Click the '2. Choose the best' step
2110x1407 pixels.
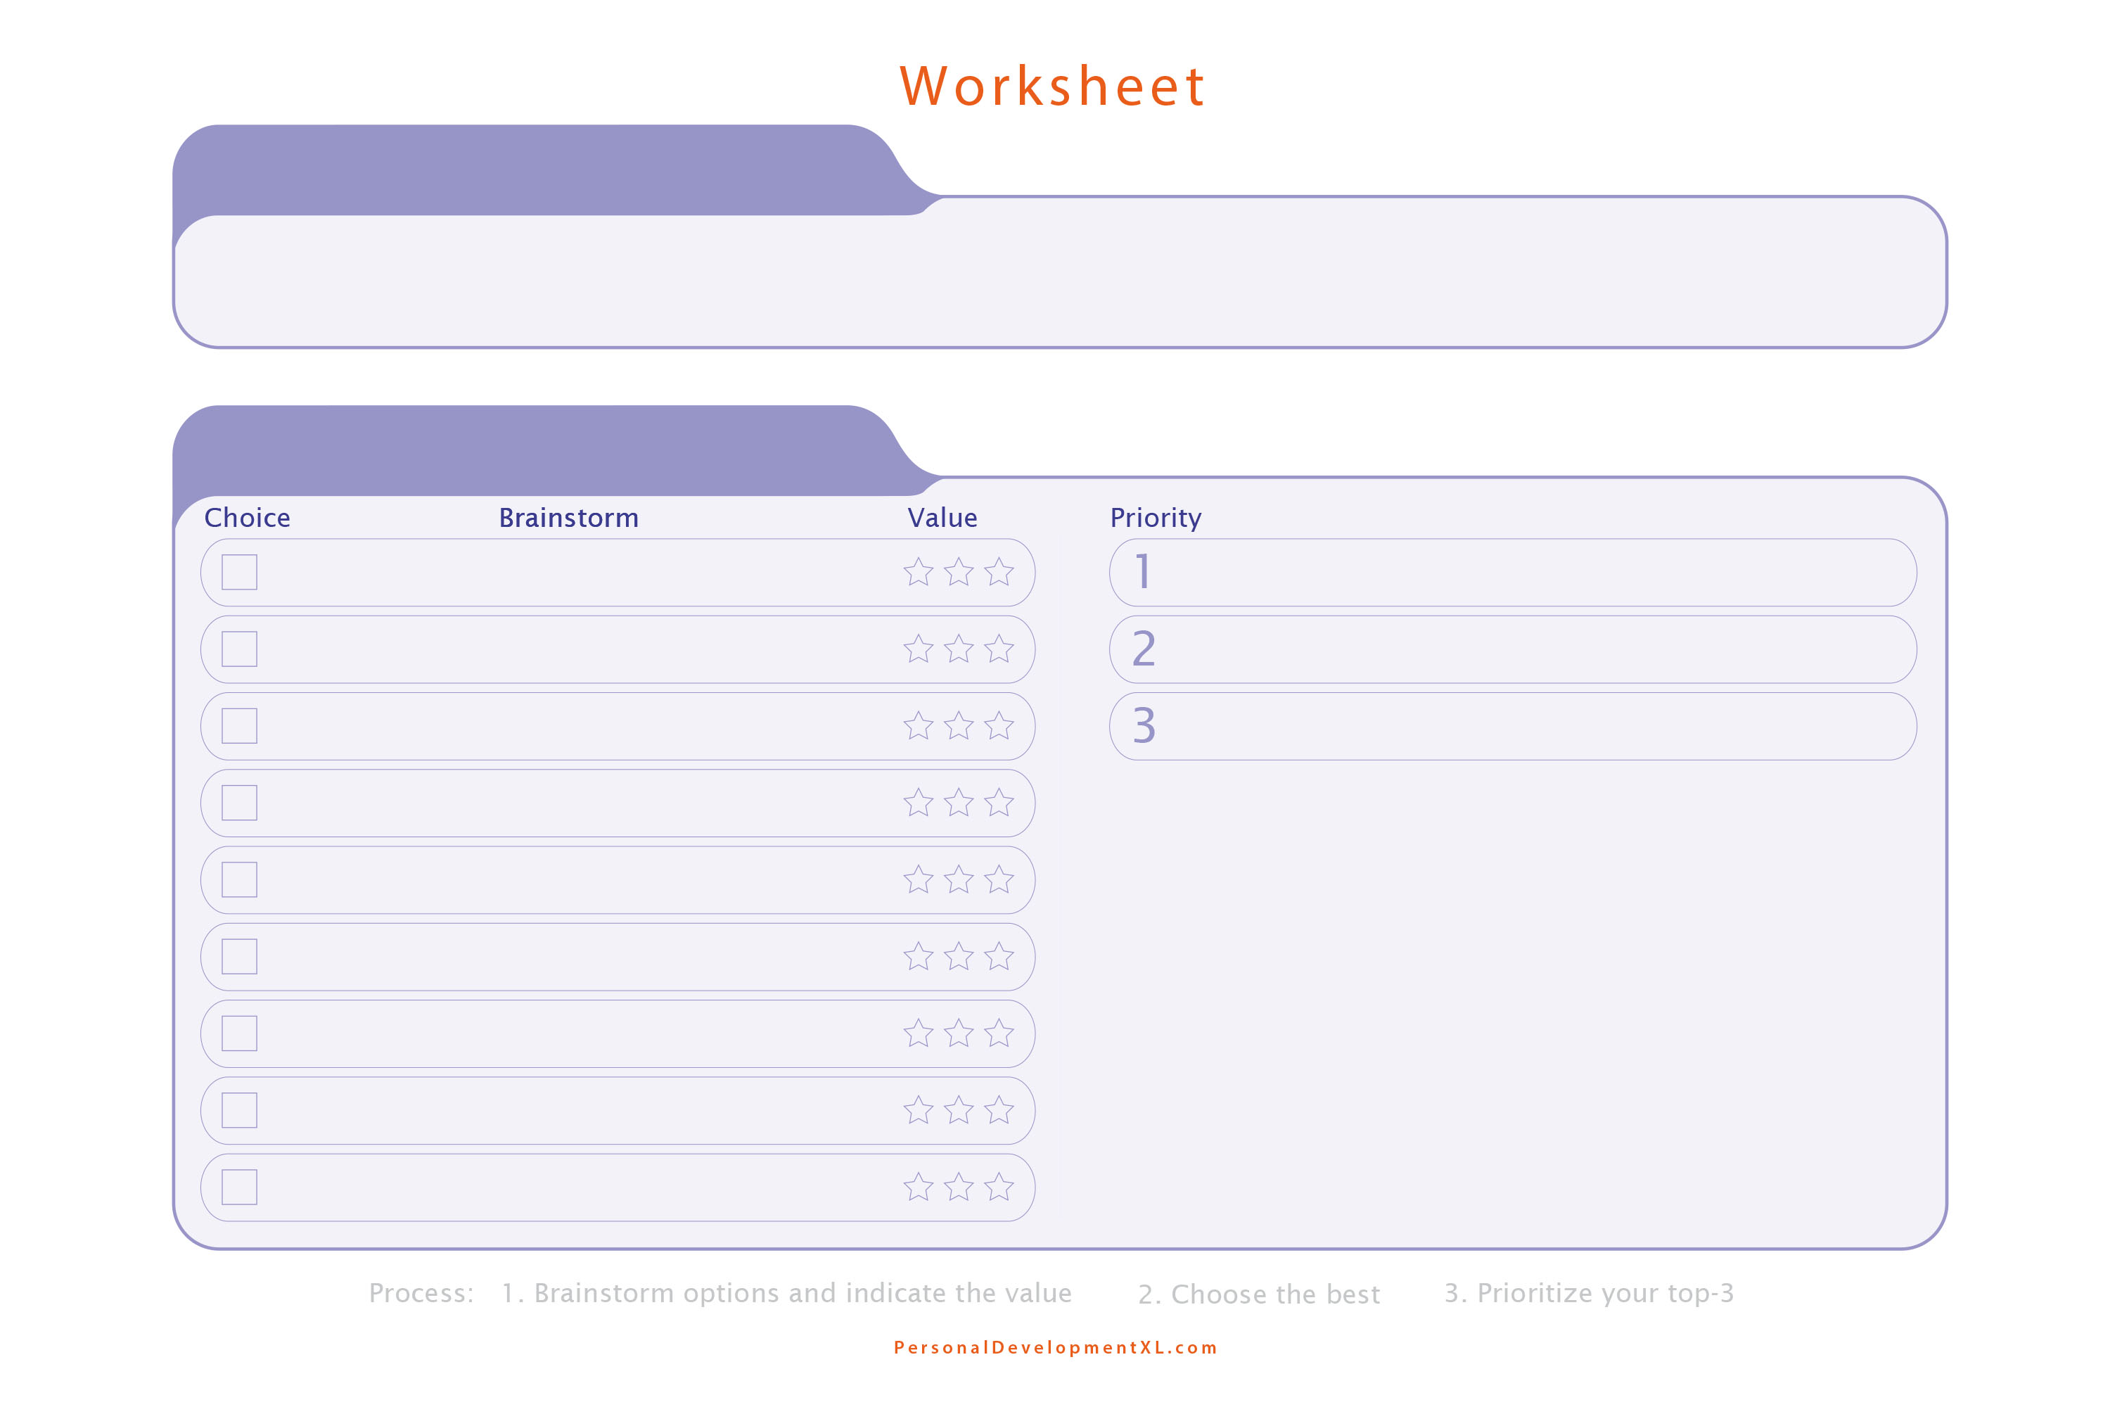tap(1260, 1294)
